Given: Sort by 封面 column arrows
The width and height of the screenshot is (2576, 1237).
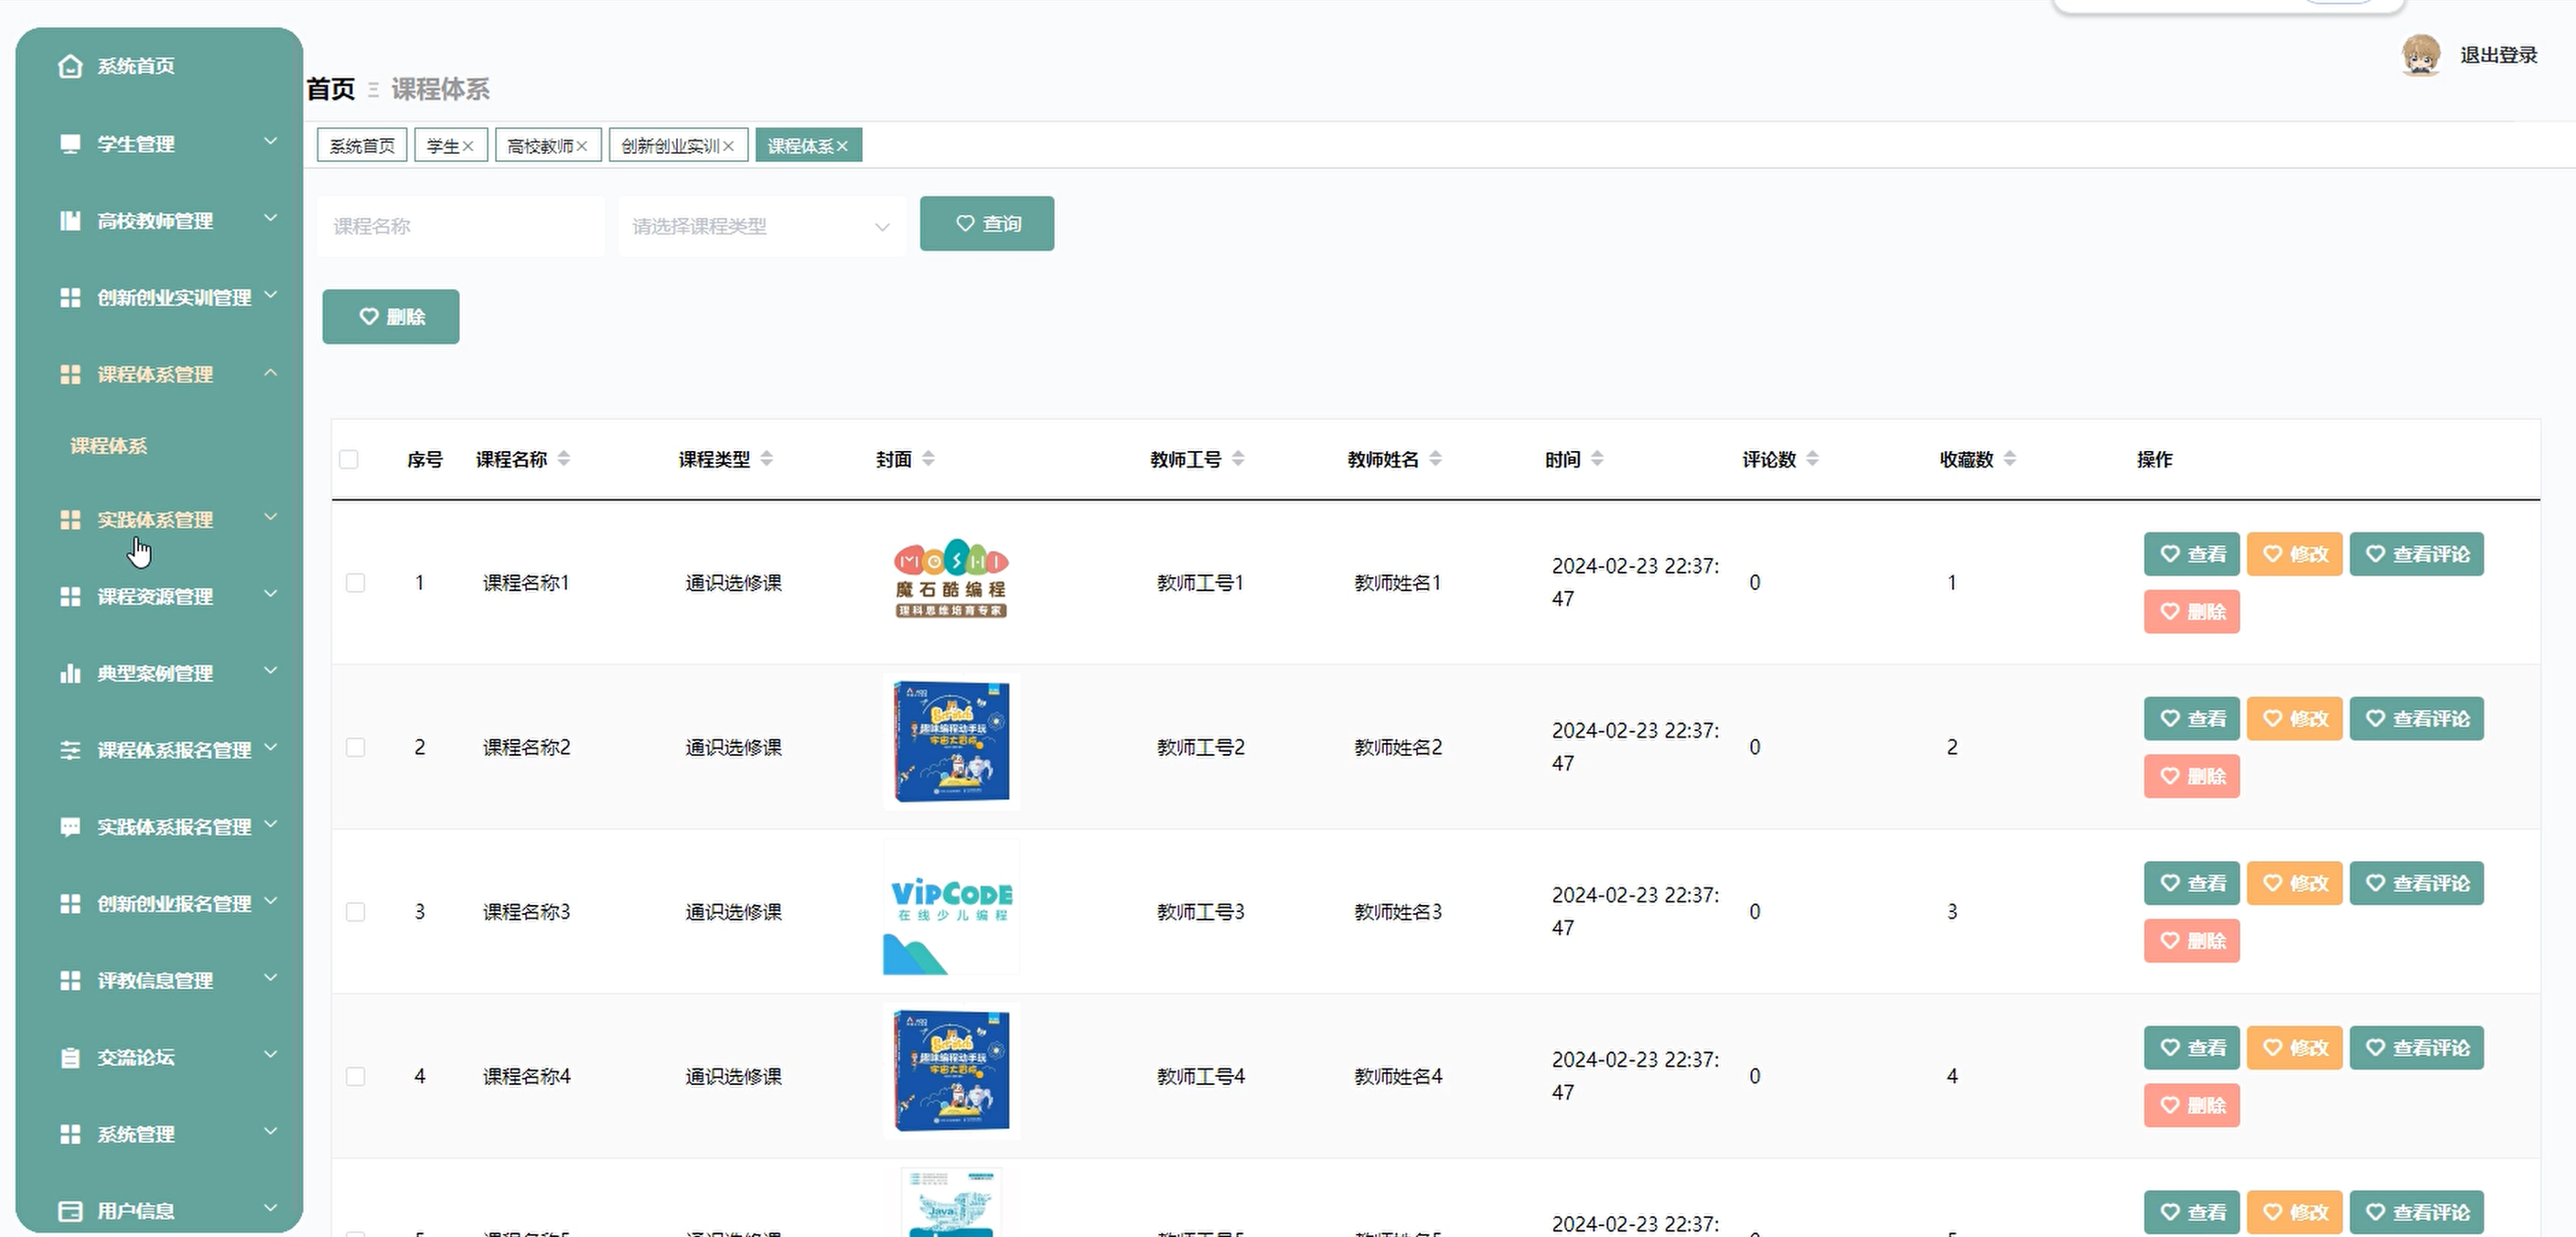Looking at the screenshot, I should pos(929,459).
